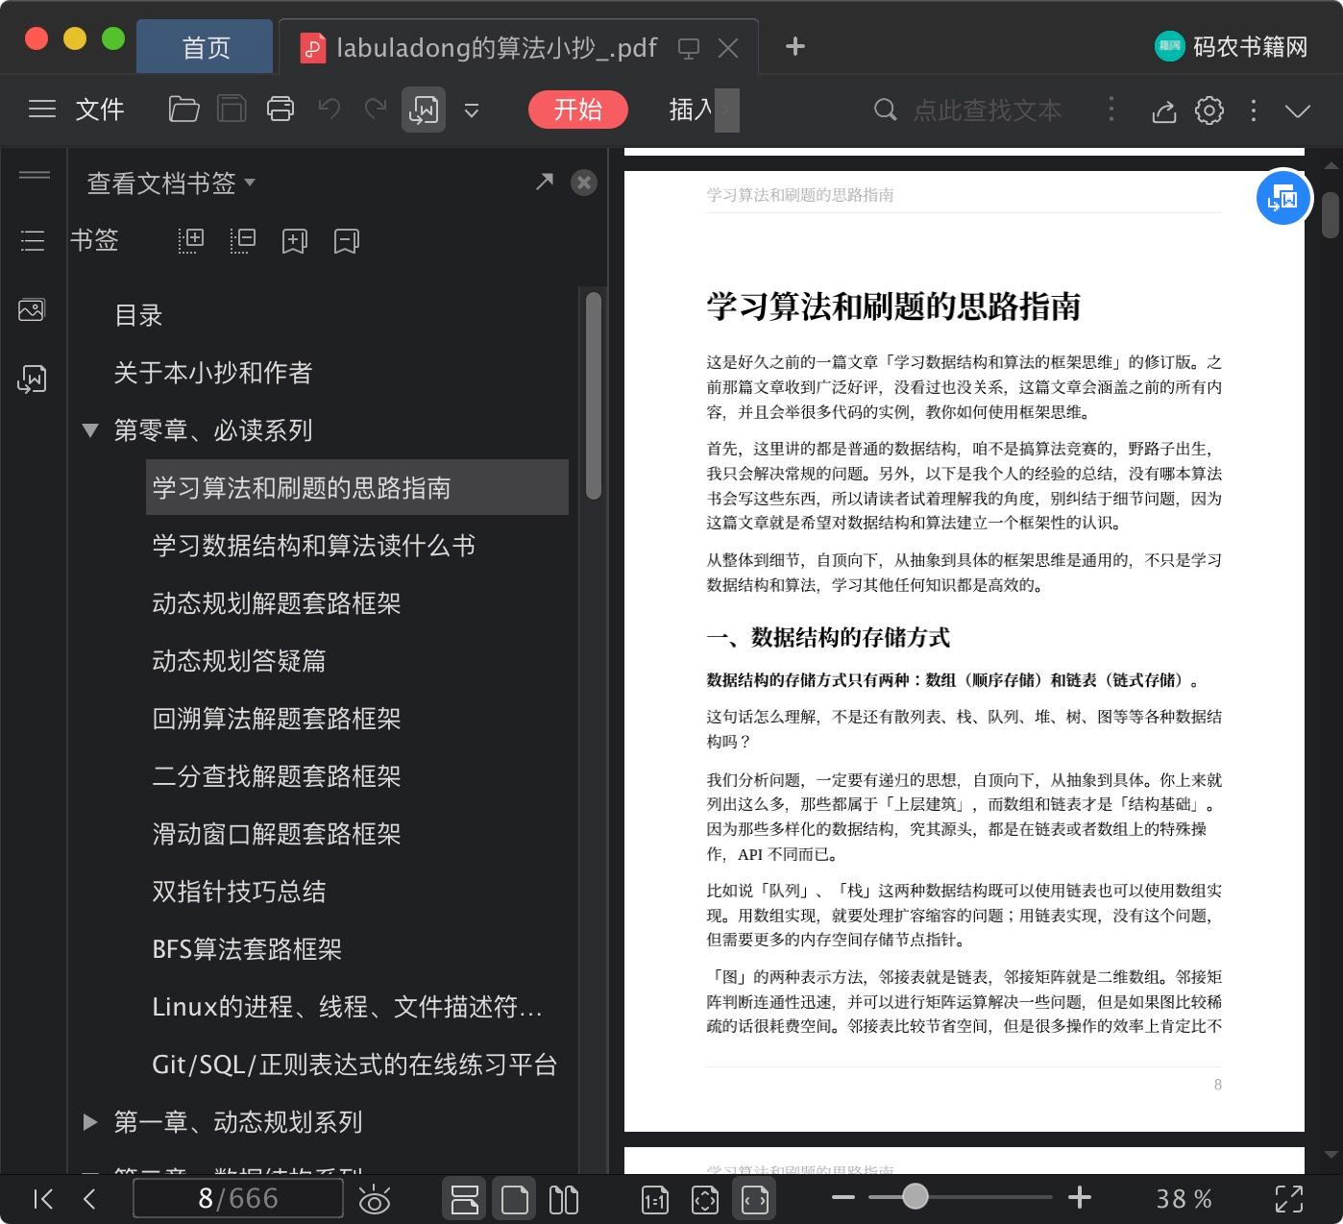Open the 码农书籍网 account button
1343x1224 pixels.
click(x=1231, y=46)
